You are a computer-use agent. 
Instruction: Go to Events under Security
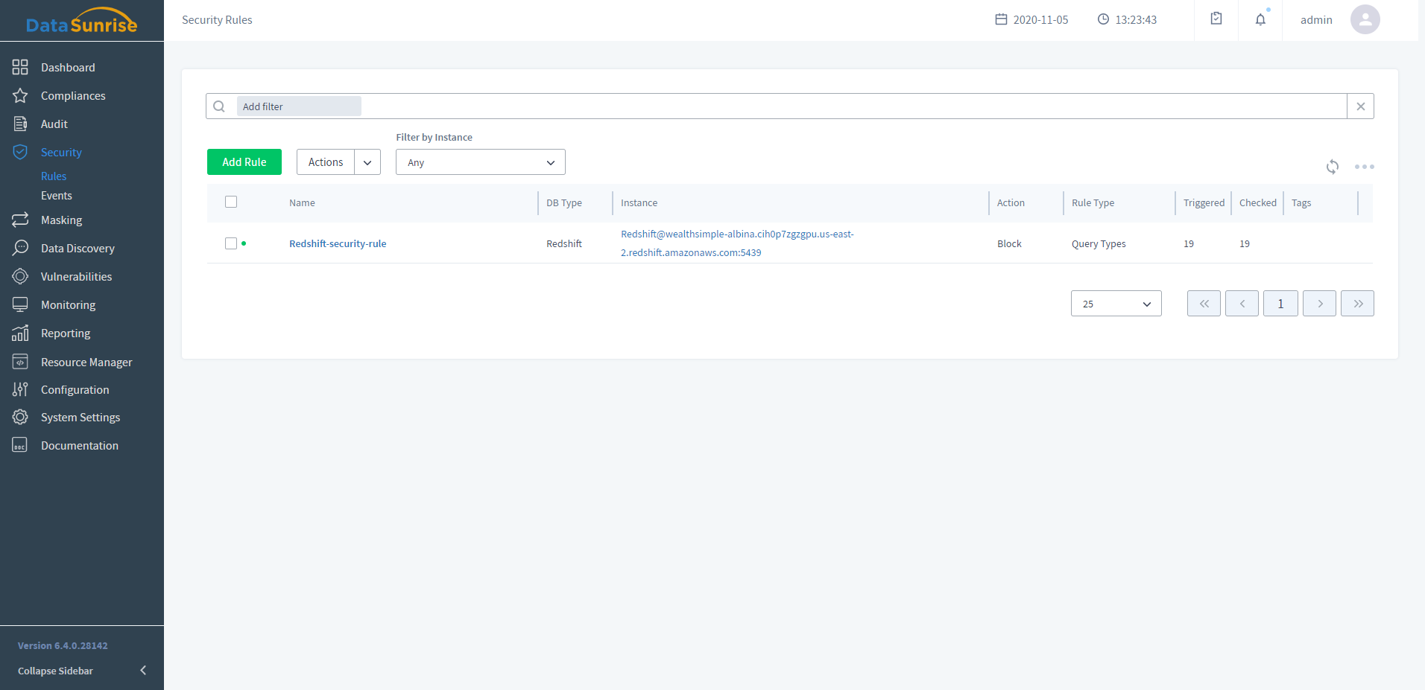tap(57, 196)
